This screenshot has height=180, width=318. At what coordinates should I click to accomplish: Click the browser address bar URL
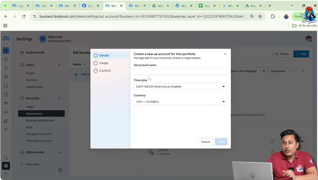143,16
